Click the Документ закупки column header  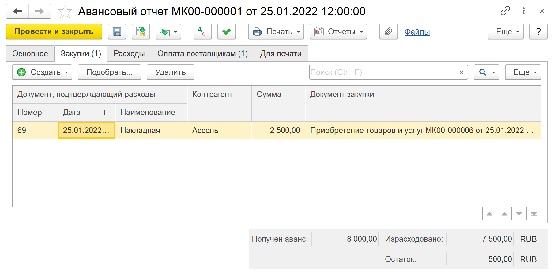coord(423,103)
